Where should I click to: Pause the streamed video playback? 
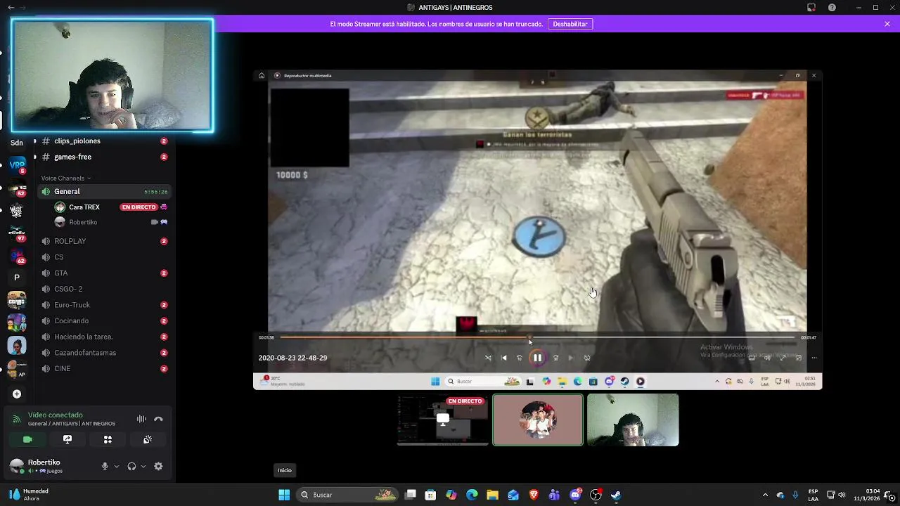(537, 358)
